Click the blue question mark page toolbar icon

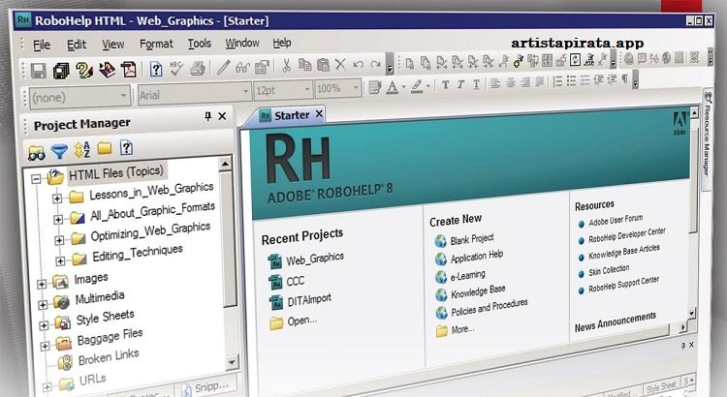tap(156, 69)
